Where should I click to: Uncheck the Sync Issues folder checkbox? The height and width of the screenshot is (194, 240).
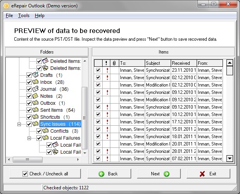[x=29, y=124]
